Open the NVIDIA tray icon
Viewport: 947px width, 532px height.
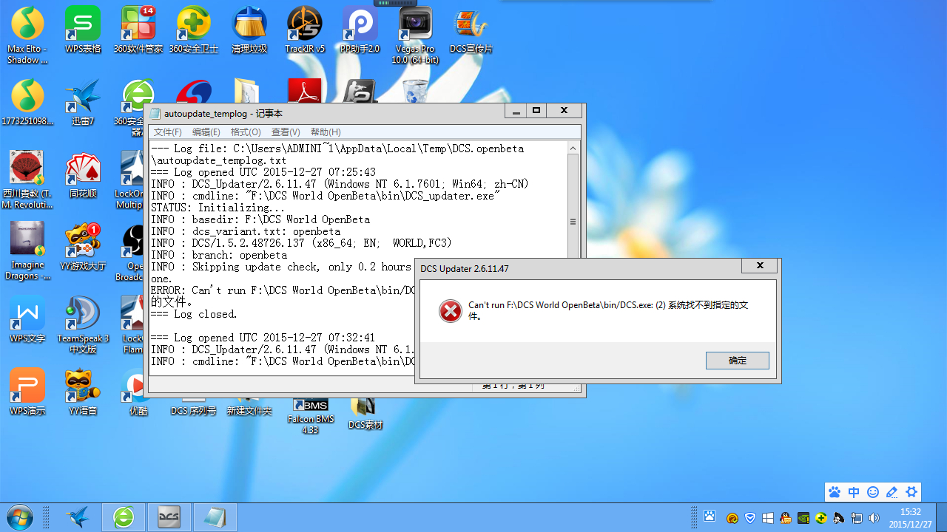803,517
